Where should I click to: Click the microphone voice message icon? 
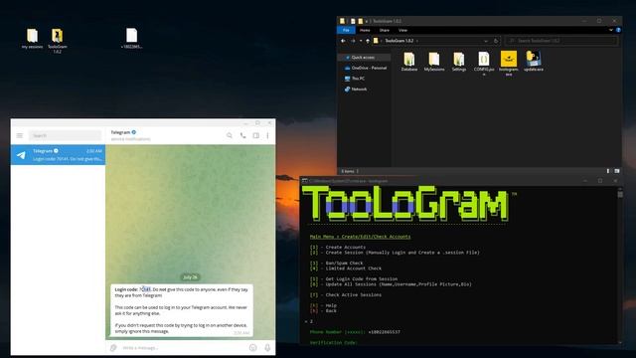point(267,348)
